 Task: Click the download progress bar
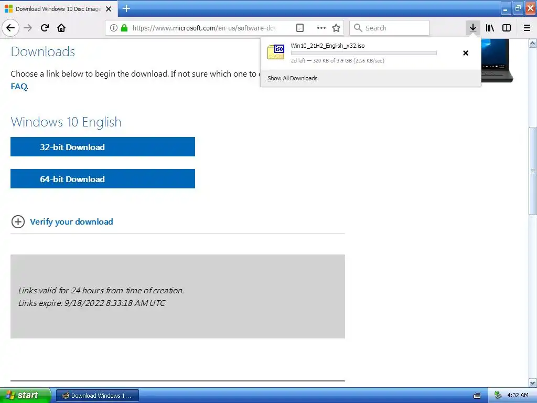[x=364, y=53]
